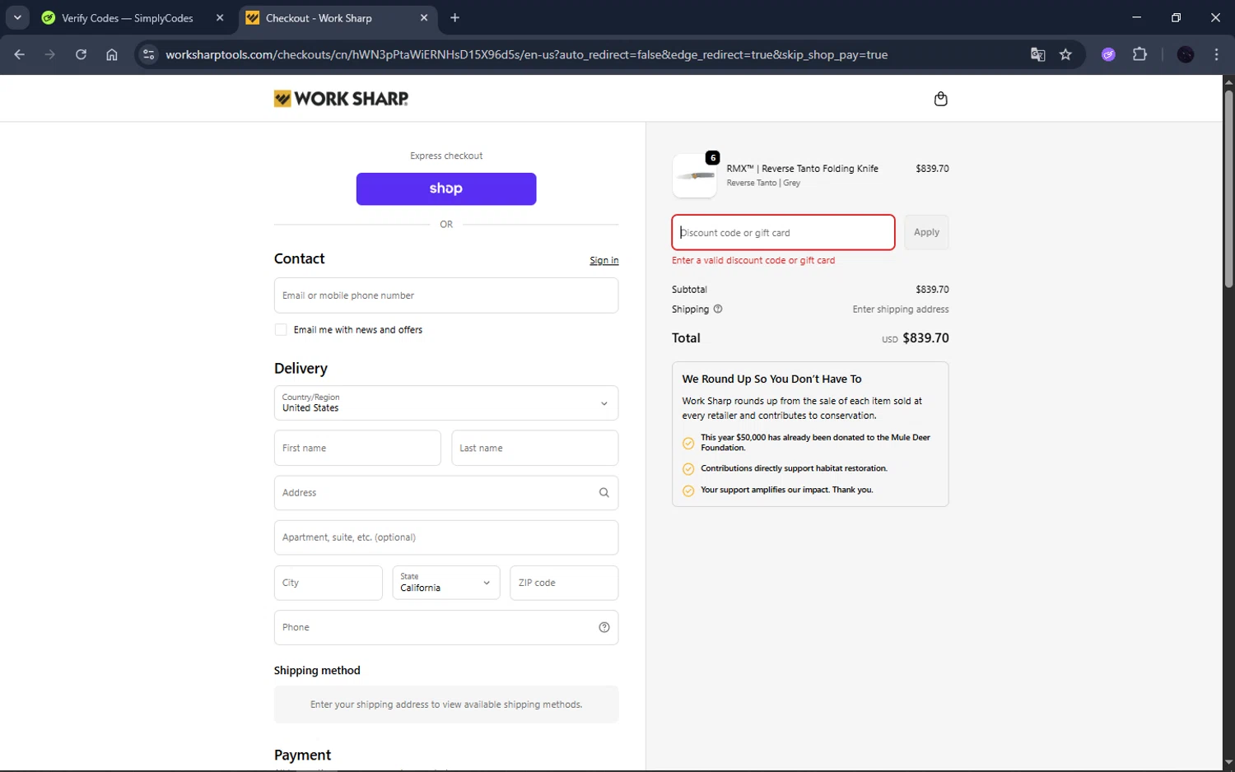Click the City field
Image resolution: width=1235 pixels, height=772 pixels.
(x=329, y=583)
